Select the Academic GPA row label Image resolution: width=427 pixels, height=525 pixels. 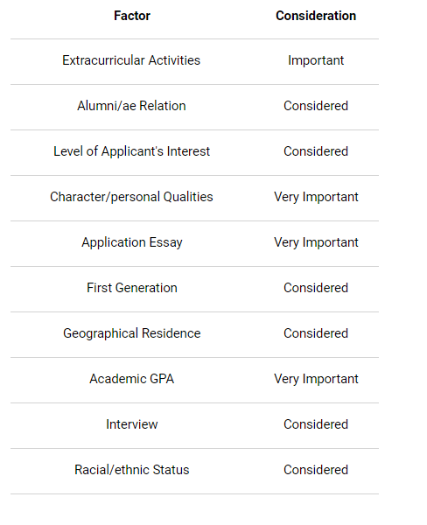click(x=132, y=379)
